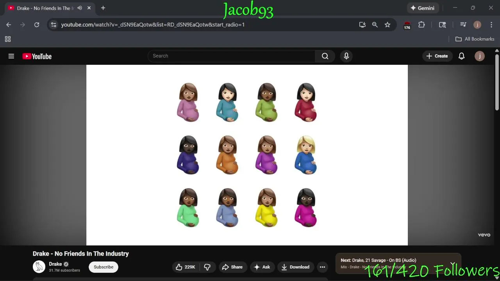Reload the YouTube page

pos(36,25)
